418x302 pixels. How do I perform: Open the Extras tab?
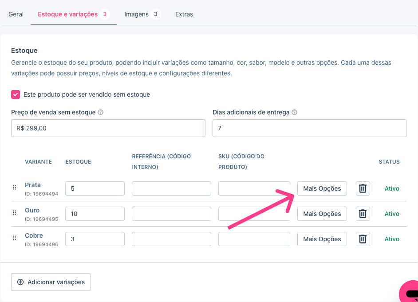(184, 14)
